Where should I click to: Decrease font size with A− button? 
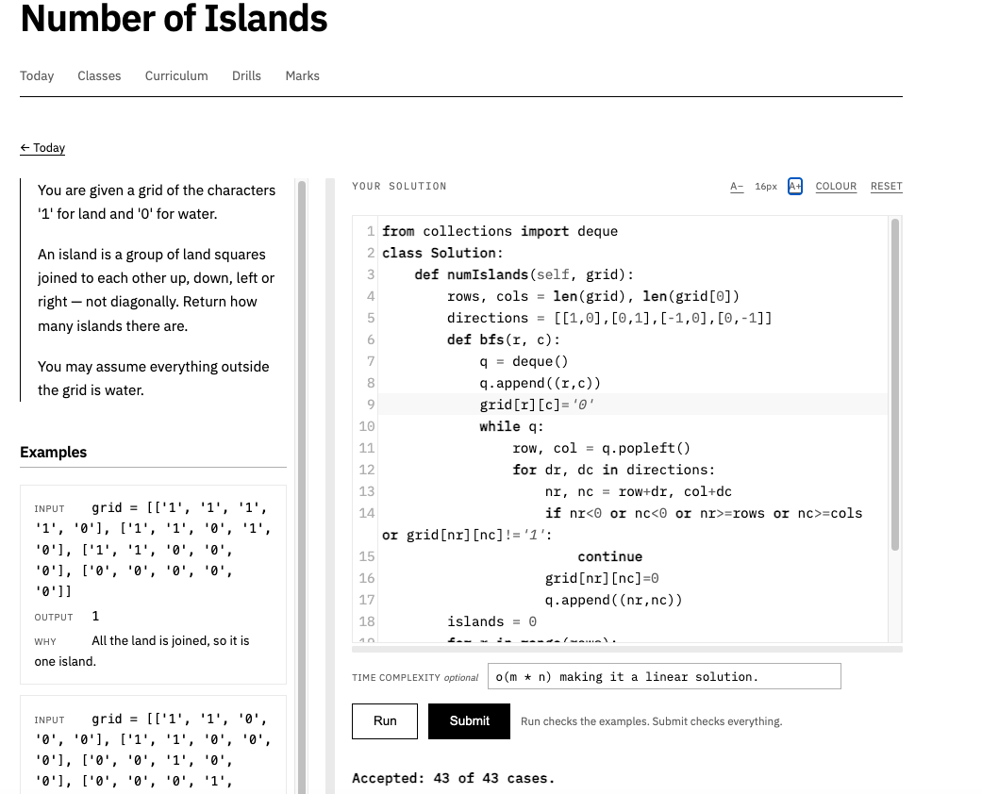click(x=737, y=186)
